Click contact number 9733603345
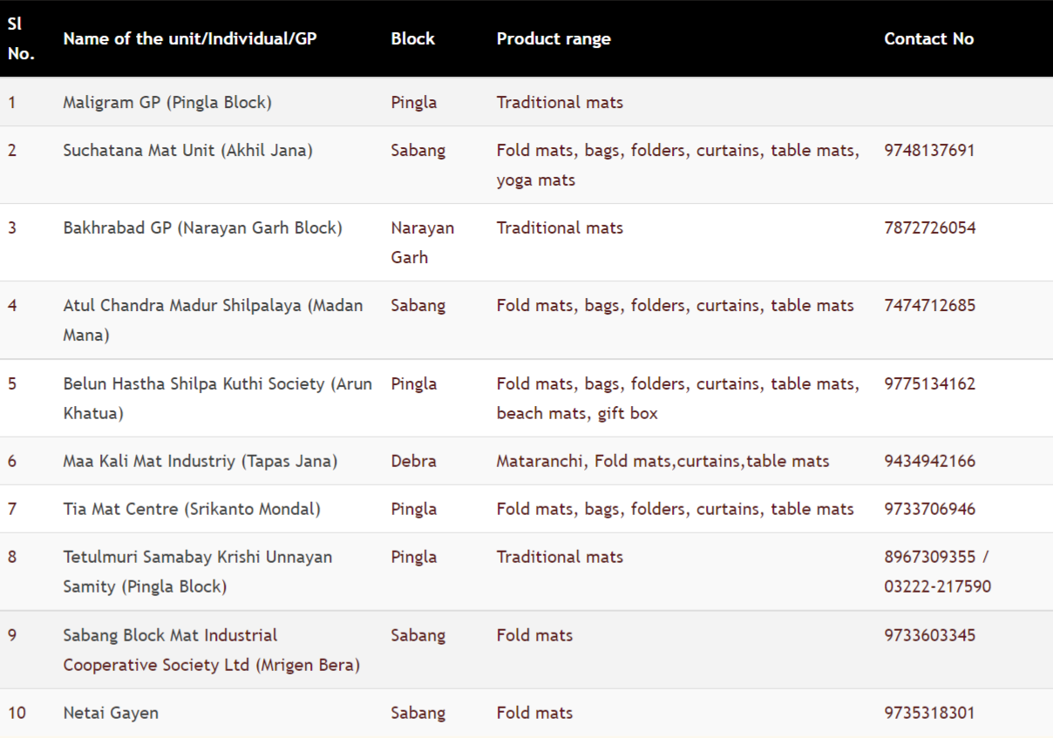This screenshot has width=1053, height=738. (x=929, y=634)
